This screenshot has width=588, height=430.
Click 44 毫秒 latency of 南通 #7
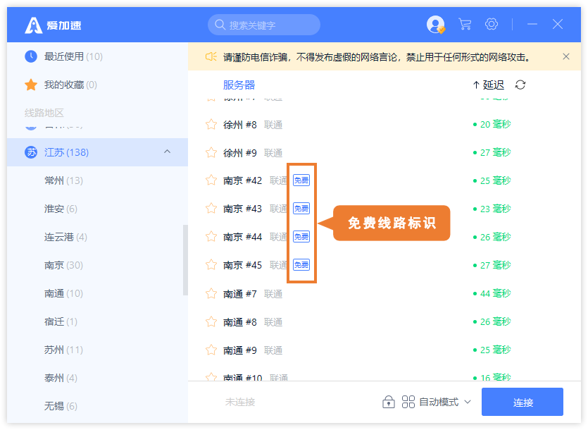click(x=492, y=293)
